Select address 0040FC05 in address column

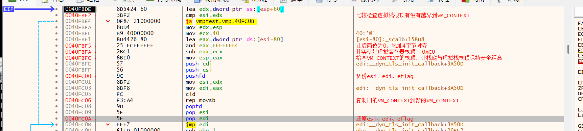tap(78, 94)
